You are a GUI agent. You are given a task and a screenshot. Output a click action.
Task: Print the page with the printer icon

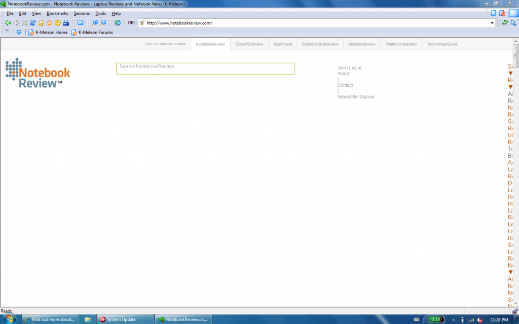(66, 23)
